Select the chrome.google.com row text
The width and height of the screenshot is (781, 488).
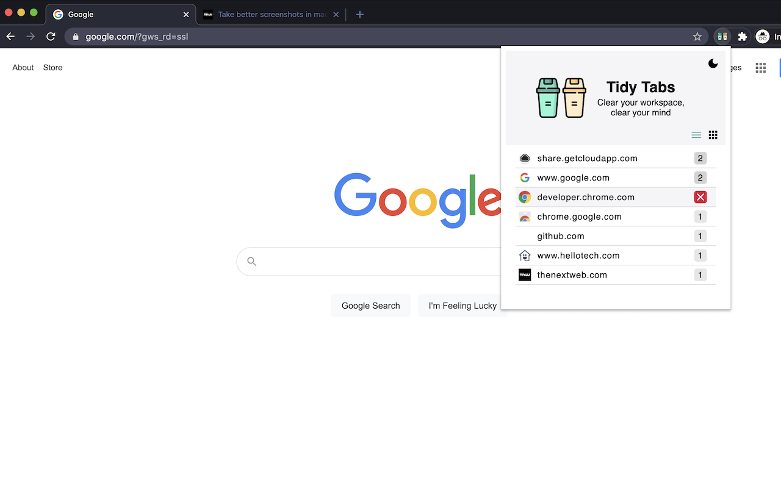click(x=579, y=217)
